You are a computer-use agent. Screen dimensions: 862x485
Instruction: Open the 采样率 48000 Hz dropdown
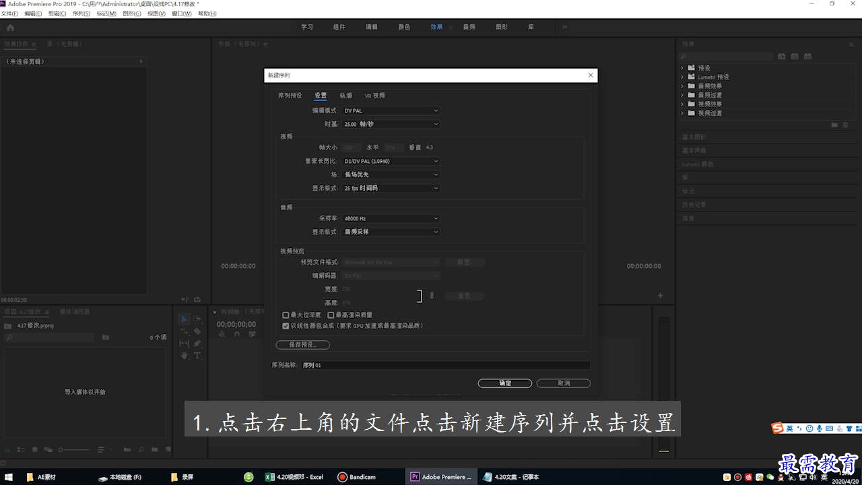(x=391, y=218)
